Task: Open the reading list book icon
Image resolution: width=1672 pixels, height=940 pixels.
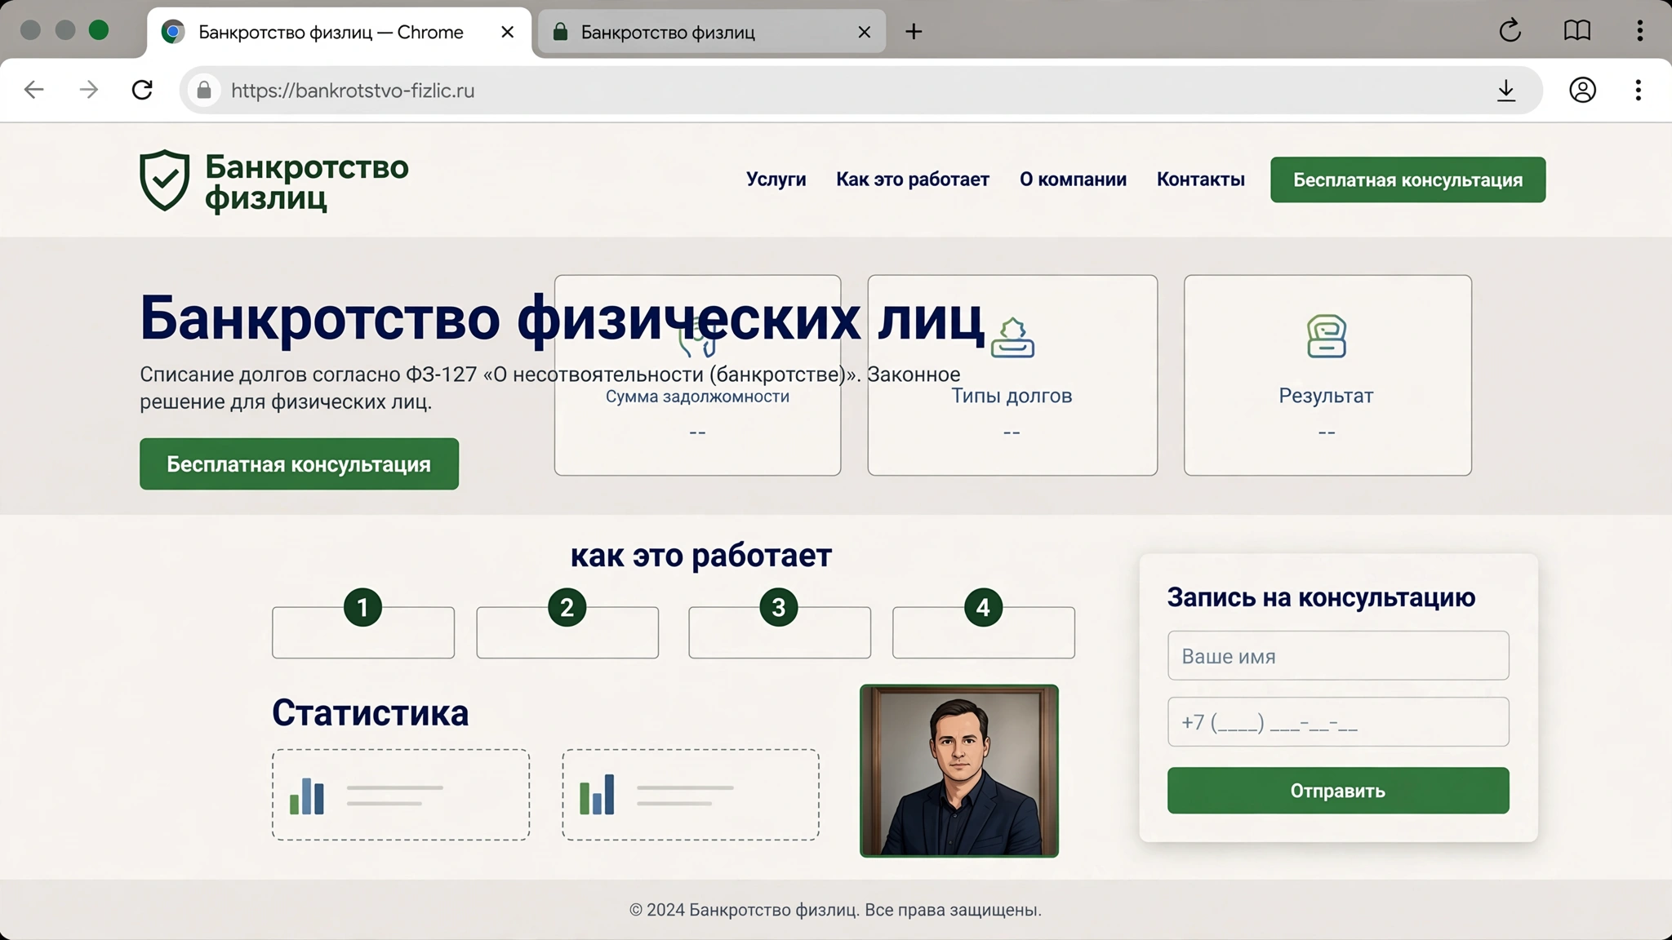Action: tap(1576, 31)
